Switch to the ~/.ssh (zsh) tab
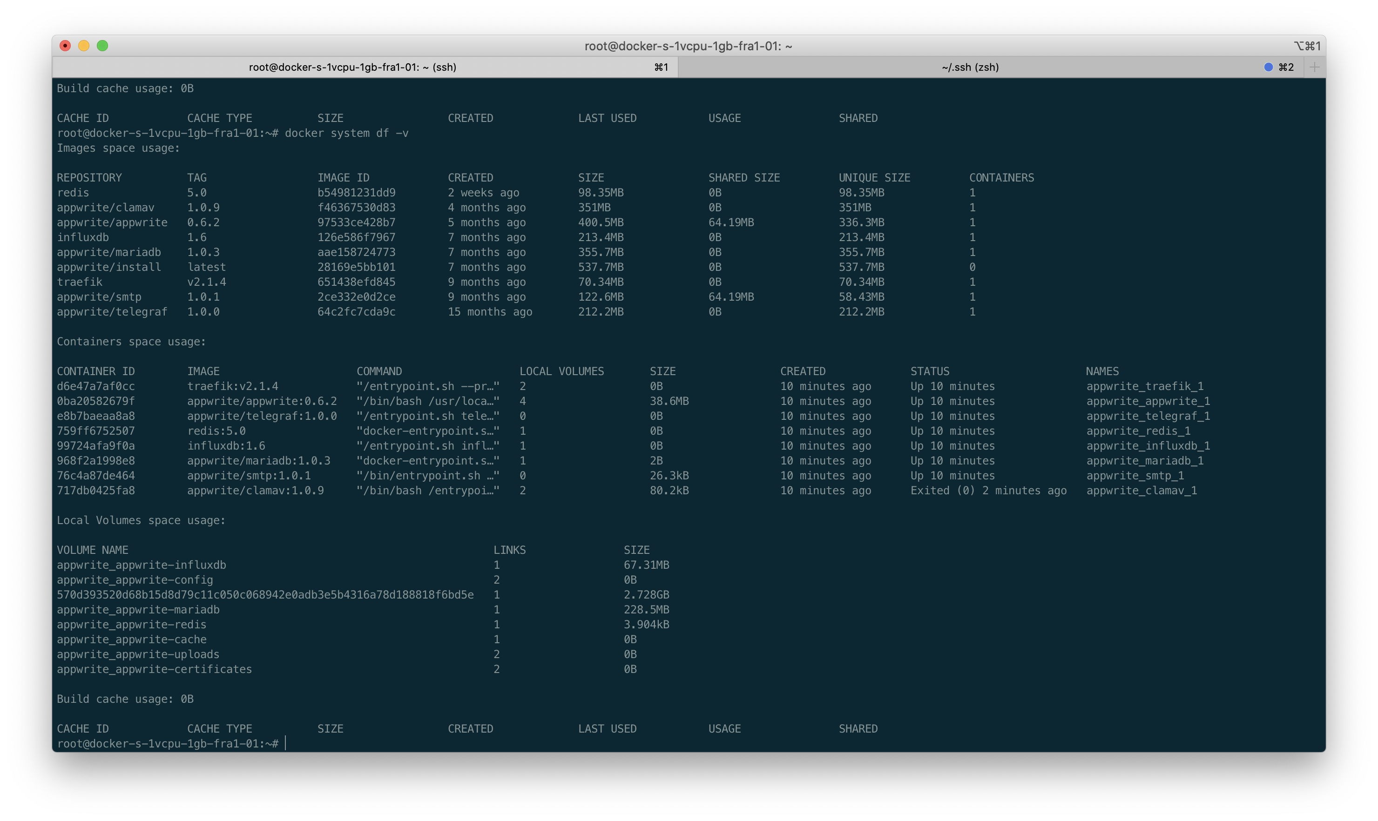Image resolution: width=1378 pixels, height=821 pixels. click(x=970, y=67)
